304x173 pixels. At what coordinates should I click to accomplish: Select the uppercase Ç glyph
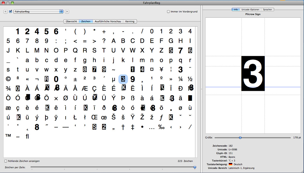tap(94, 89)
